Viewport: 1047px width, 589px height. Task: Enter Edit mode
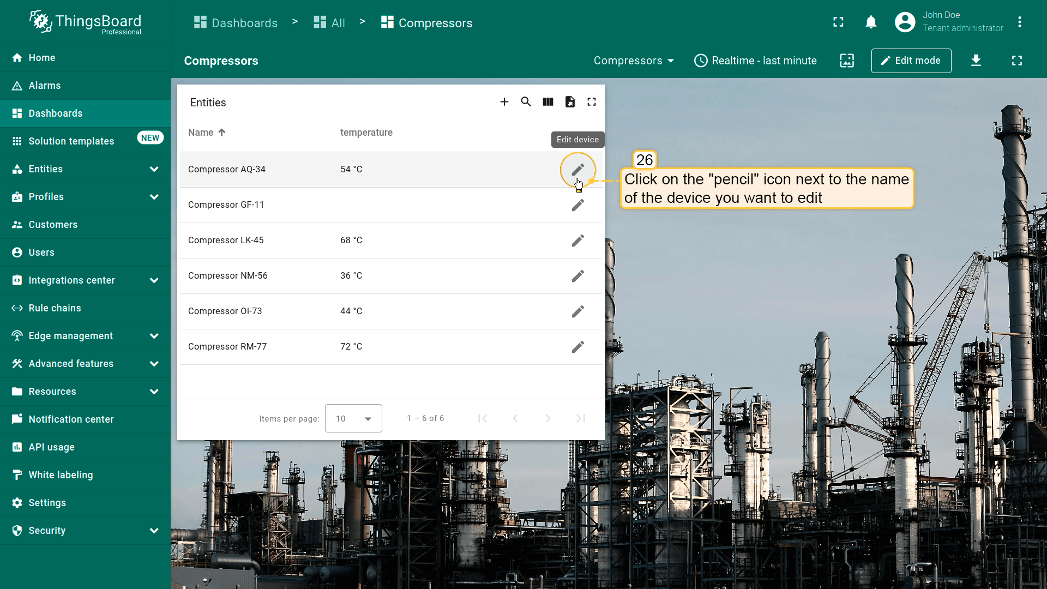click(911, 61)
